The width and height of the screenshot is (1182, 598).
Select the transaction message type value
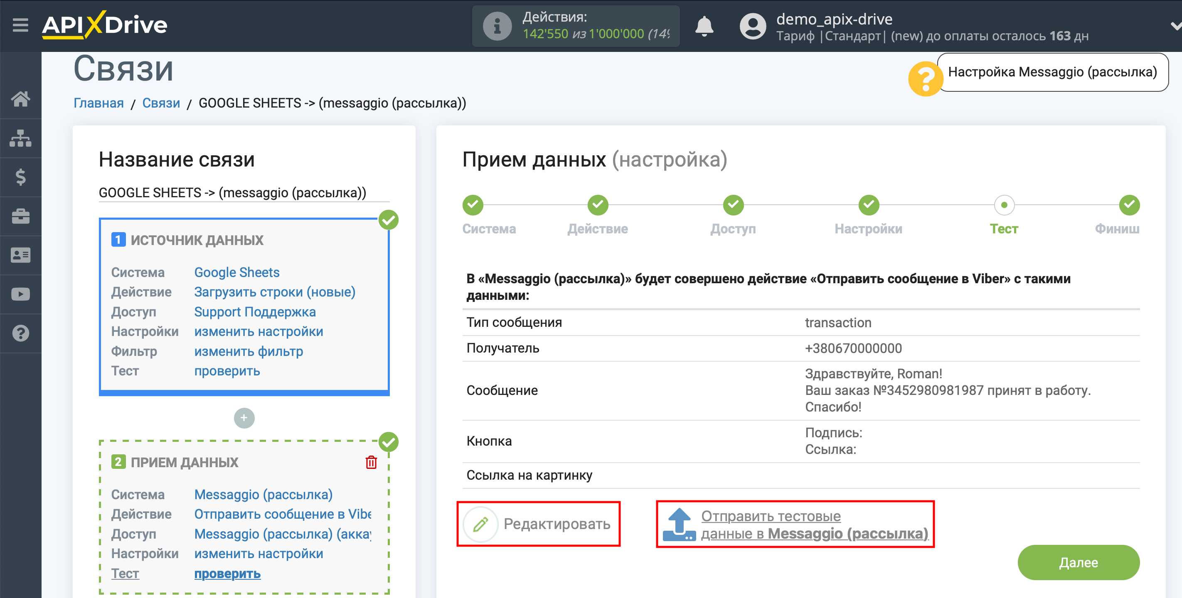[838, 323]
